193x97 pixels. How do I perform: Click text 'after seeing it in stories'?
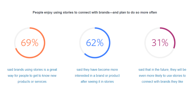click(x=97, y=82)
